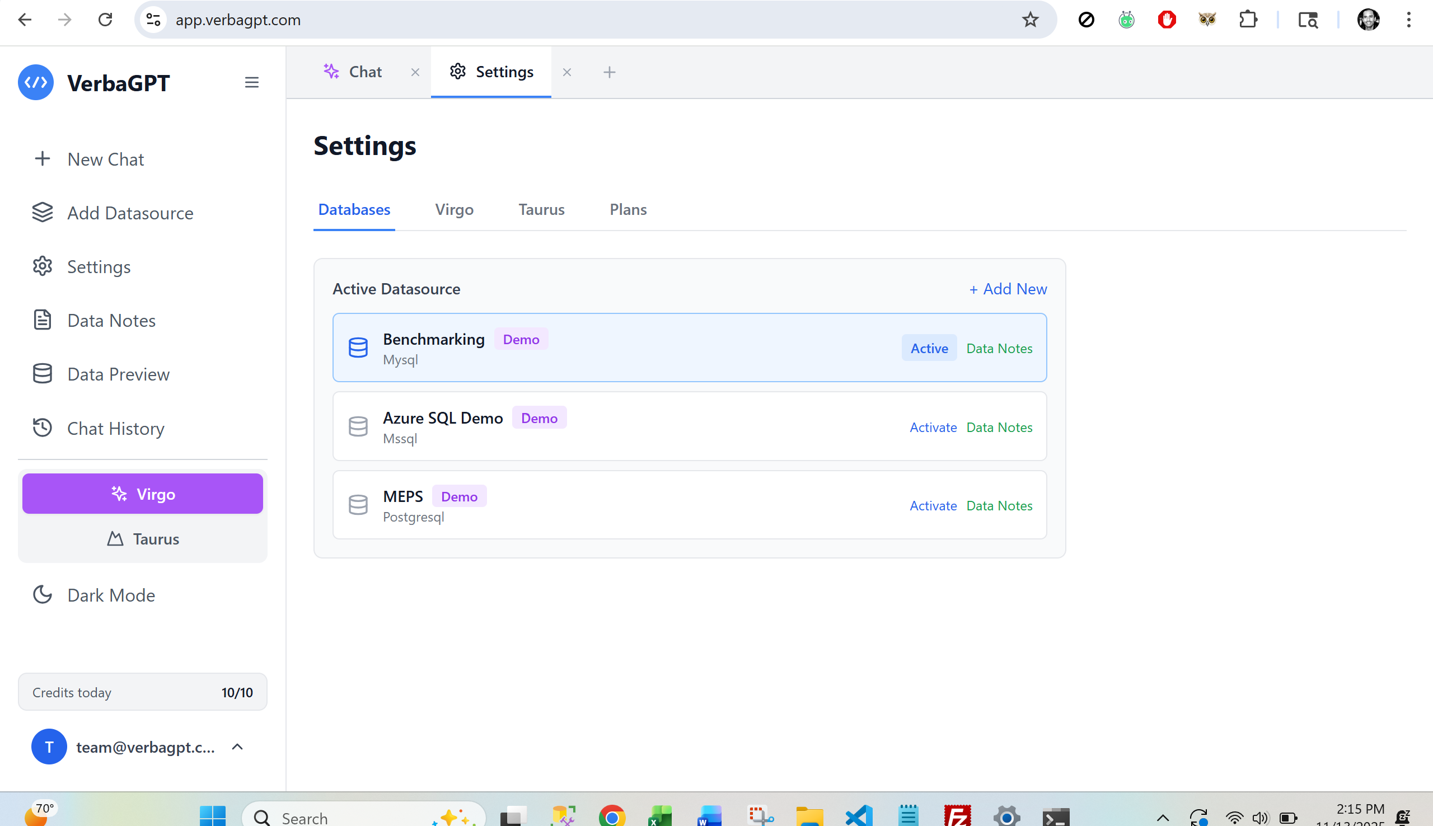Toggle Dark Mode
Viewport: 1433px width, 826px height.
pyautogui.click(x=111, y=595)
